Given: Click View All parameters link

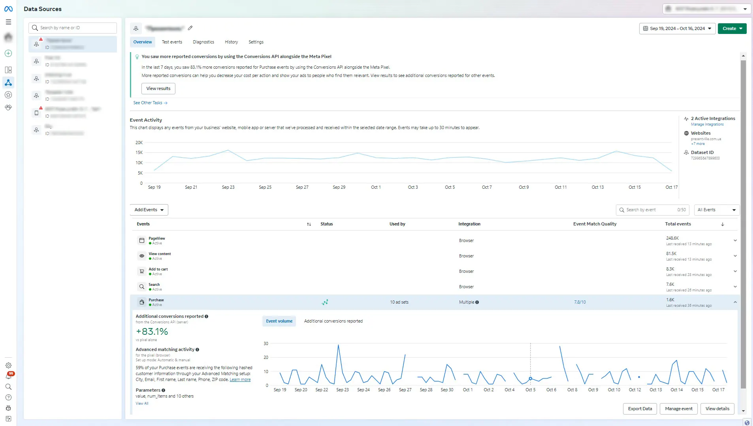Looking at the screenshot, I should (142, 404).
